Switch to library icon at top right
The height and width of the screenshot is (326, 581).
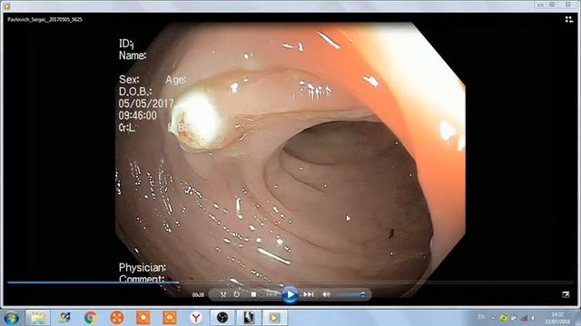point(569,20)
